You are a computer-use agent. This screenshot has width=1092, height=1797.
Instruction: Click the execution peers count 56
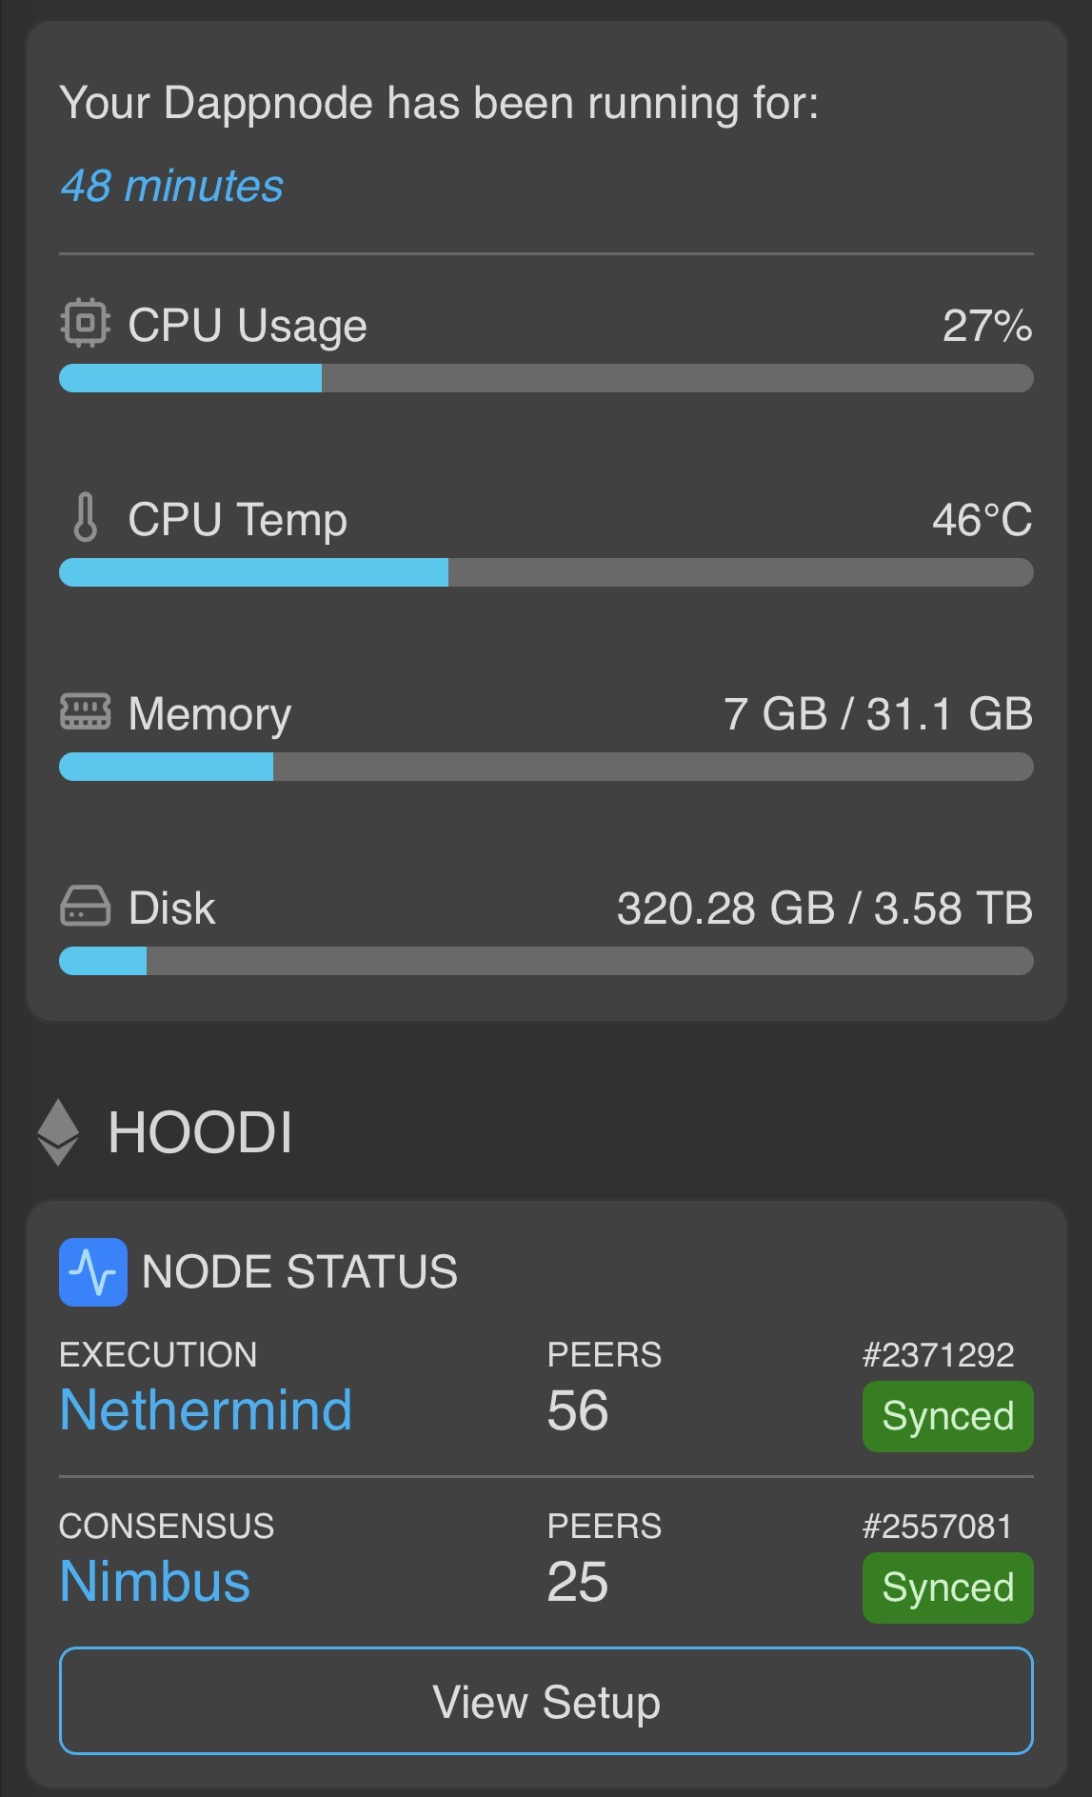point(578,1410)
